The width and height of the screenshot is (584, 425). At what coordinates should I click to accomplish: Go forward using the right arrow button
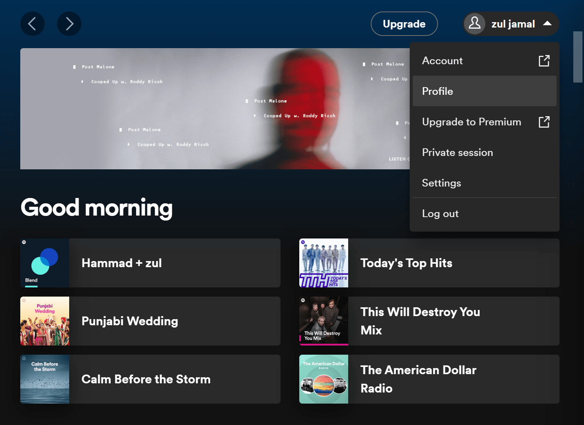(69, 24)
